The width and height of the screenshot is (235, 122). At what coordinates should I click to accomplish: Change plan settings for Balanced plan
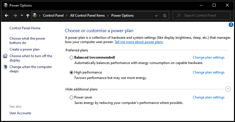click(208, 57)
